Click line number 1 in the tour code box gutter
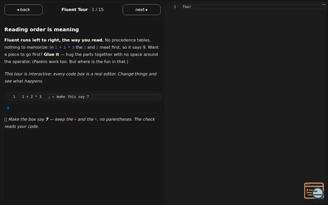328x205 pixels. pyautogui.click(x=14, y=97)
